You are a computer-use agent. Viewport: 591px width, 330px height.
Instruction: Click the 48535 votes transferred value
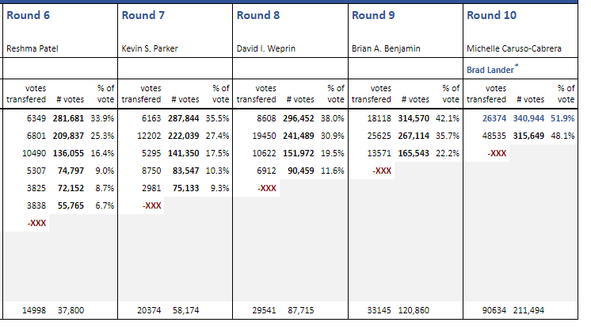coord(493,136)
